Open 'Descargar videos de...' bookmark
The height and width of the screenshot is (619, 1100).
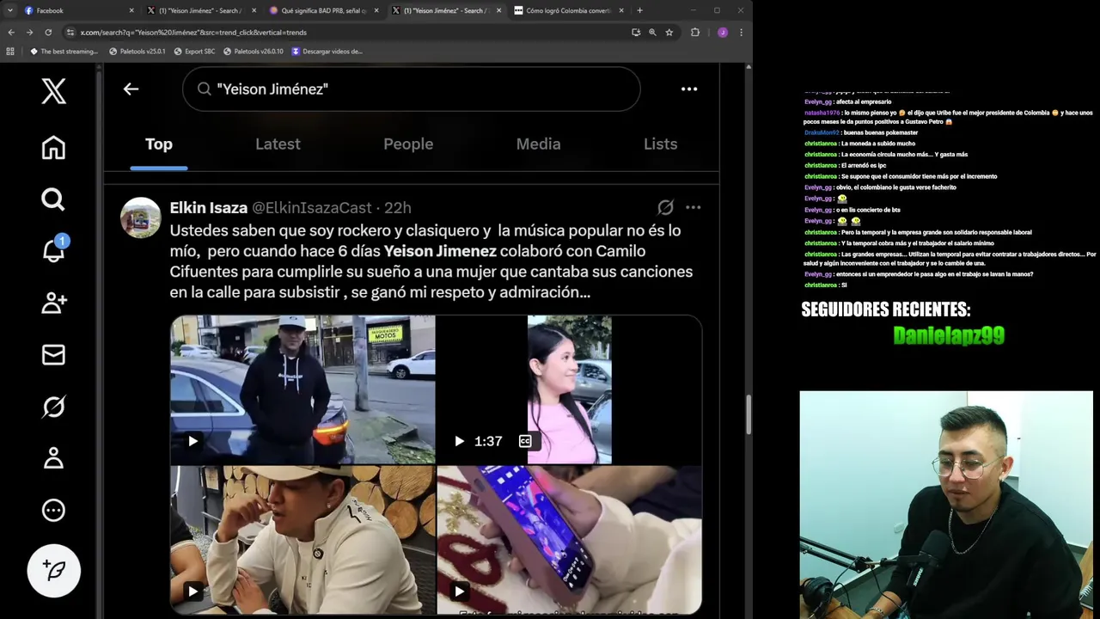pyautogui.click(x=327, y=52)
